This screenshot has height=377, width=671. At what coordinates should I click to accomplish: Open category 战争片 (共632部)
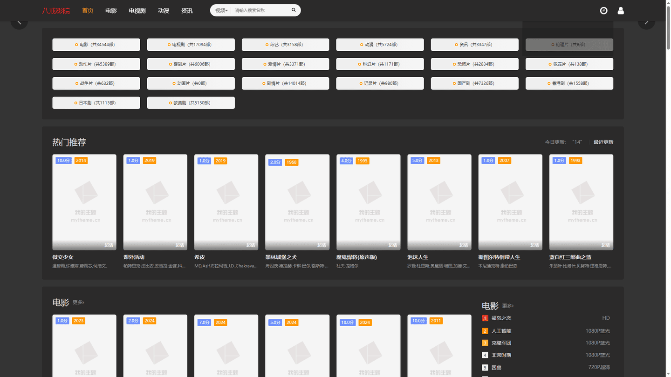point(96,83)
